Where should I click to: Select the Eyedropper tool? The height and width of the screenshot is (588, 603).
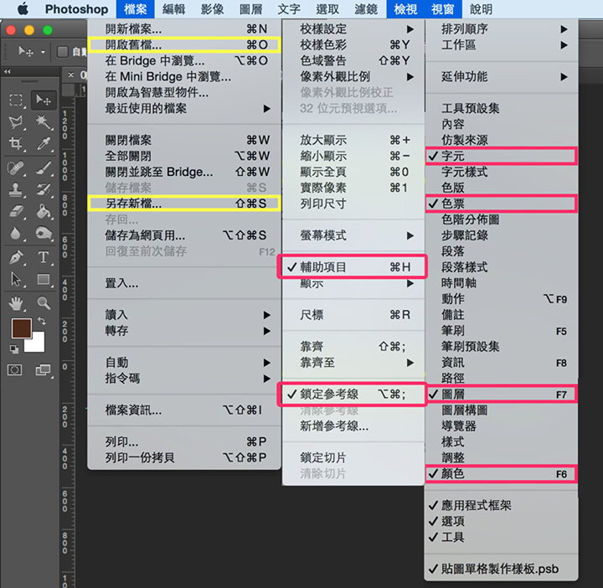(x=44, y=143)
